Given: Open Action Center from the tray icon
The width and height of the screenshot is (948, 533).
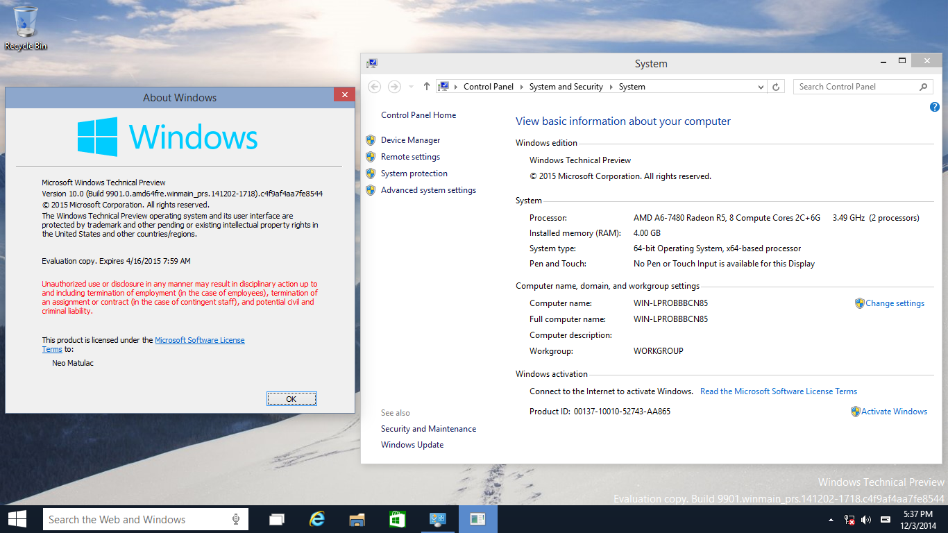Looking at the screenshot, I should pyautogui.click(x=885, y=519).
